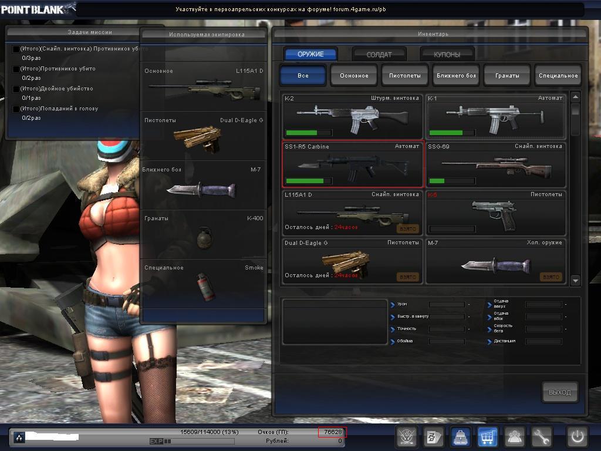Select the SSG-69 sniper rifle card
The image size is (601, 451).
[x=495, y=164]
